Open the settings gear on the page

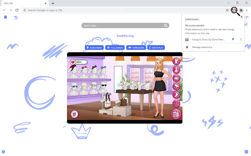(4, 152)
